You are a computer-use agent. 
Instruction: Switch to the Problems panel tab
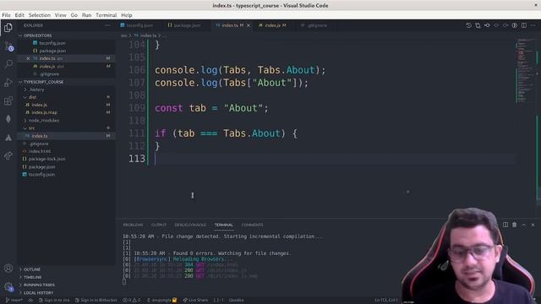(133, 225)
